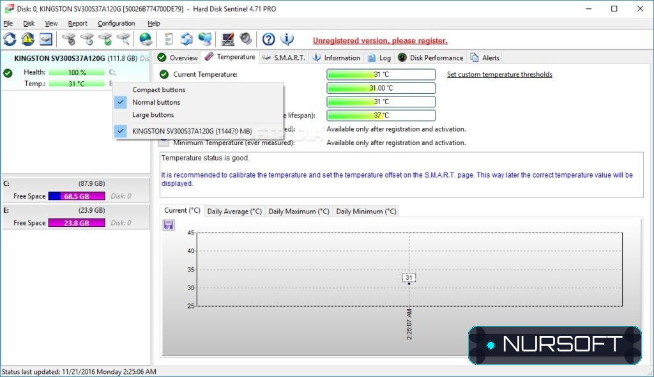Open the Configuration menu

116,24
